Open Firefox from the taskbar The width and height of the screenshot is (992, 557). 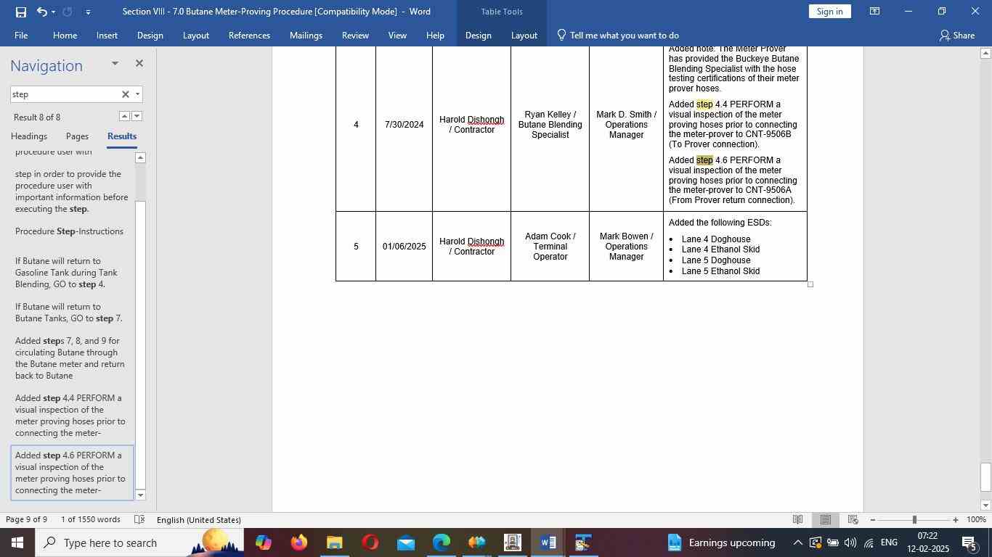tap(298, 542)
